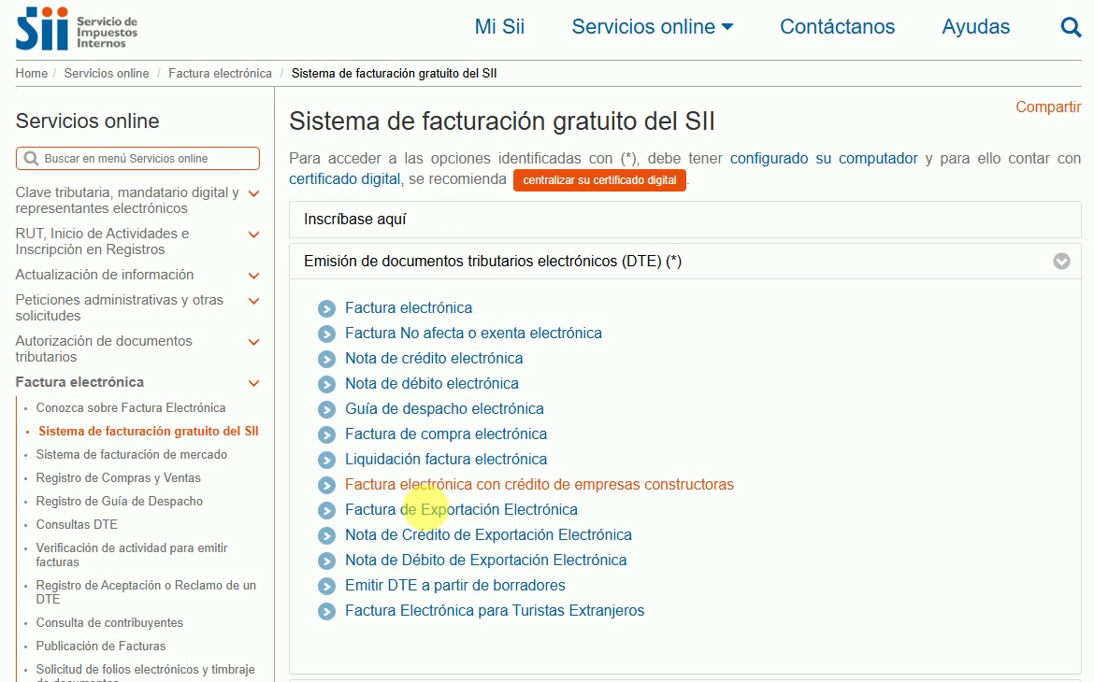Open Nota de débito electrónica link
Image resolution: width=1094 pixels, height=682 pixels.
(x=431, y=383)
